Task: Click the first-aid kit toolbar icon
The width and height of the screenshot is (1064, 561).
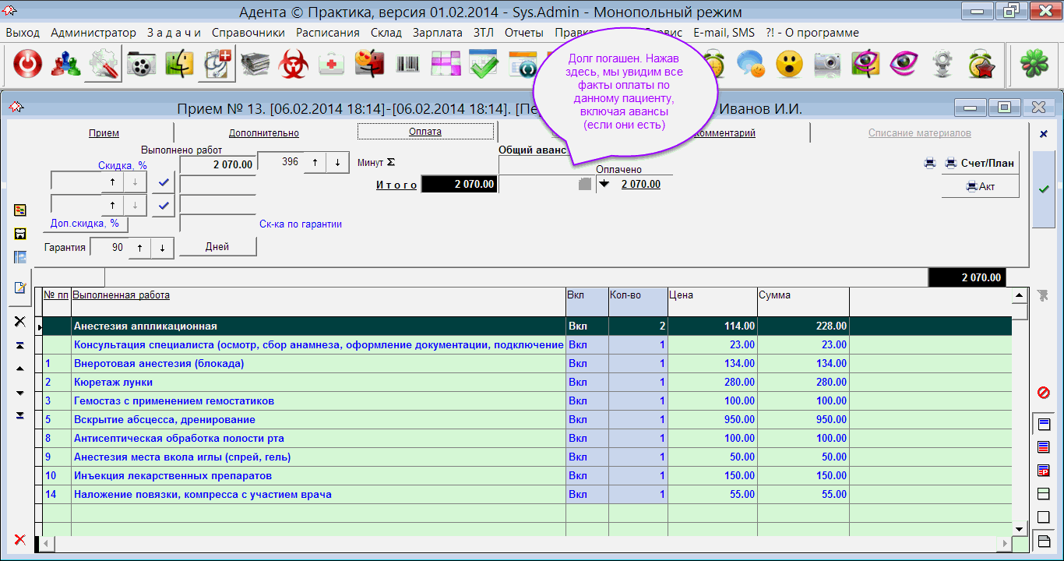Action: pos(332,65)
